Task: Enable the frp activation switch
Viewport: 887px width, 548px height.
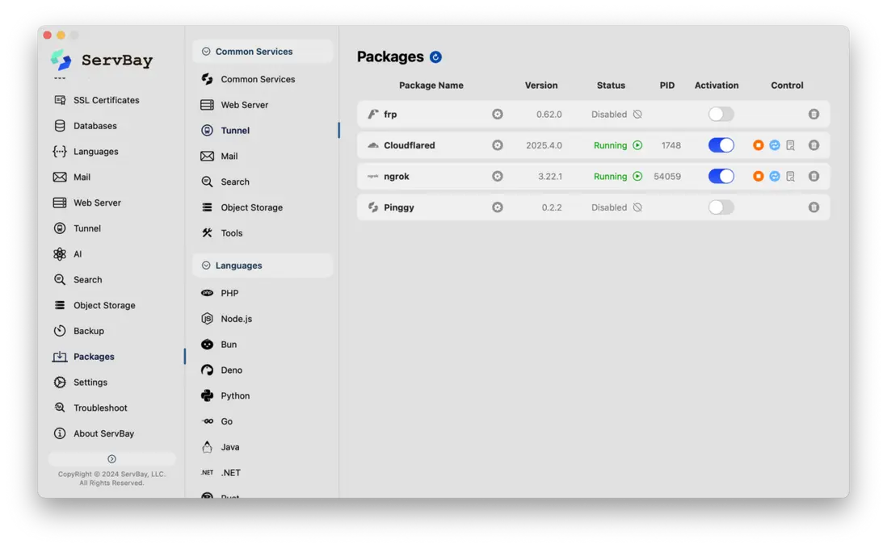Action: [x=721, y=115]
